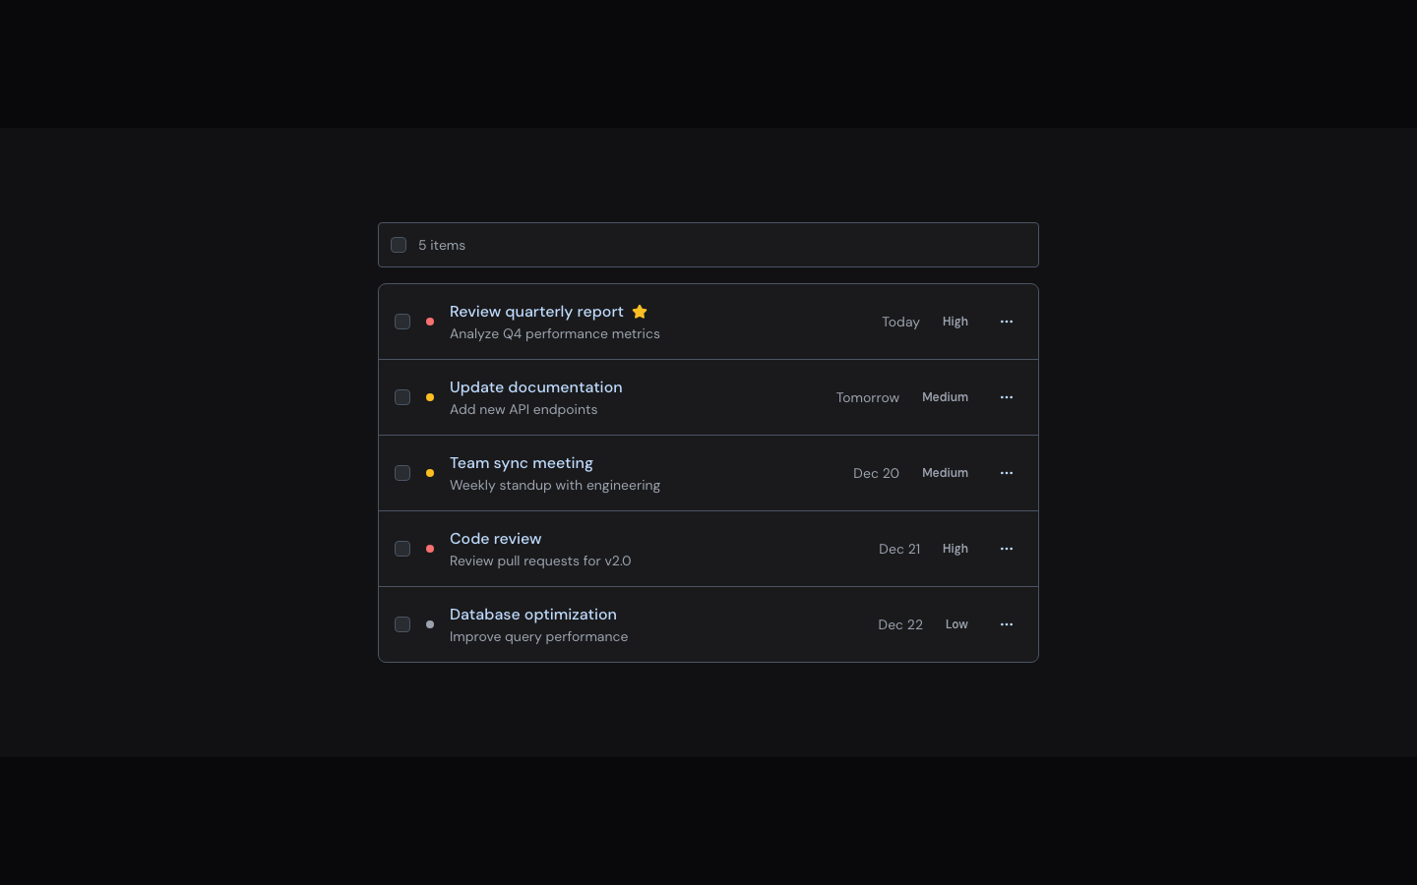The image size is (1417, 885).
Task: Select the Medium priority label on Team sync meeting
Action: [x=945, y=473]
